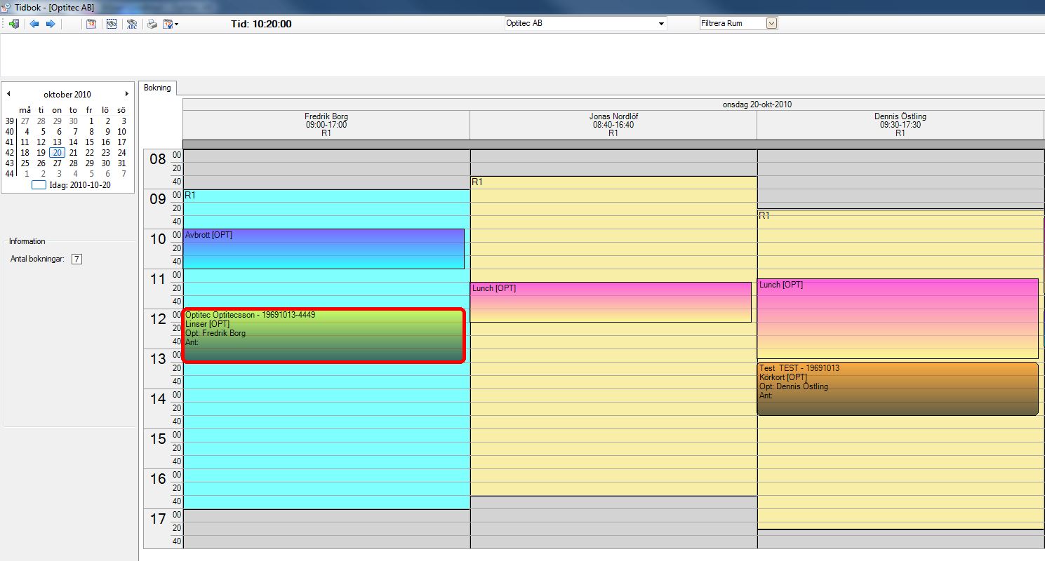This screenshot has width=1045, height=561.
Task: Select October 6 in mini calendar
Action: [x=58, y=131]
